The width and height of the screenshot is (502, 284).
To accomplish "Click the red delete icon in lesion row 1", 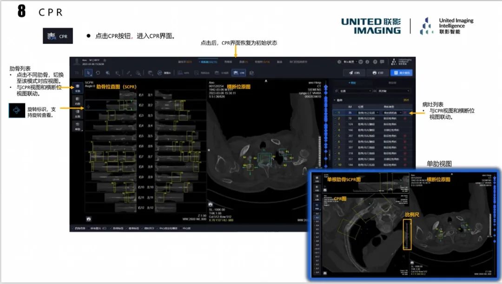I will click(x=405, y=112).
